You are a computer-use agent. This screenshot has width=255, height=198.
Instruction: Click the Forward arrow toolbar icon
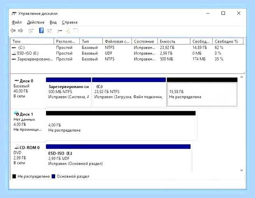(21, 30)
